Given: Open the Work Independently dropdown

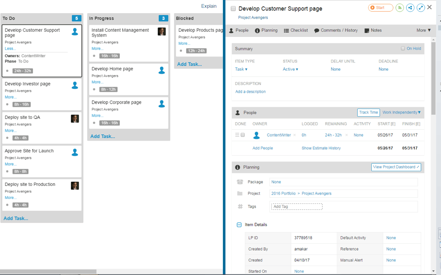Looking at the screenshot, I should click(402, 113).
